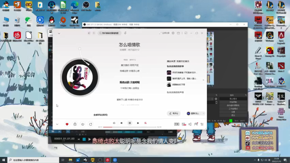Rewind to start in DAW transport

click(79, 139)
